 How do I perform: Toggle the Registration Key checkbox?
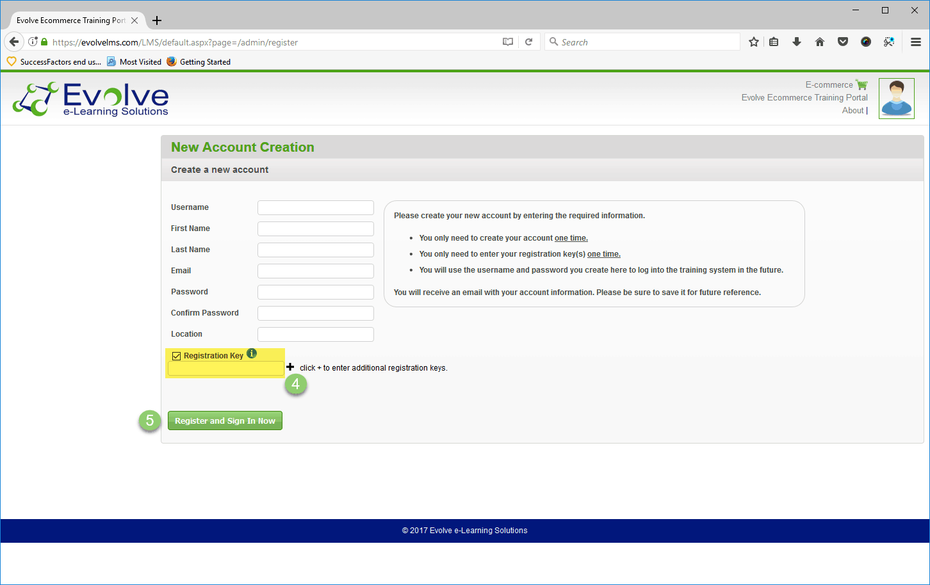[176, 356]
